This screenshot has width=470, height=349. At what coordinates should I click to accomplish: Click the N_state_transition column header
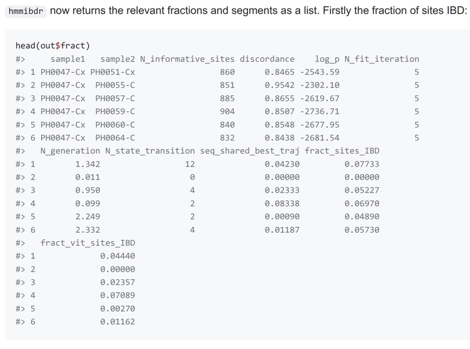(150, 151)
